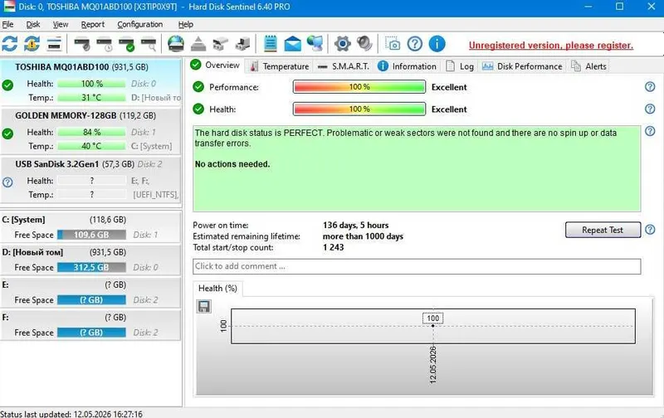
Task: Switch to the Information tab
Action: pos(407,66)
